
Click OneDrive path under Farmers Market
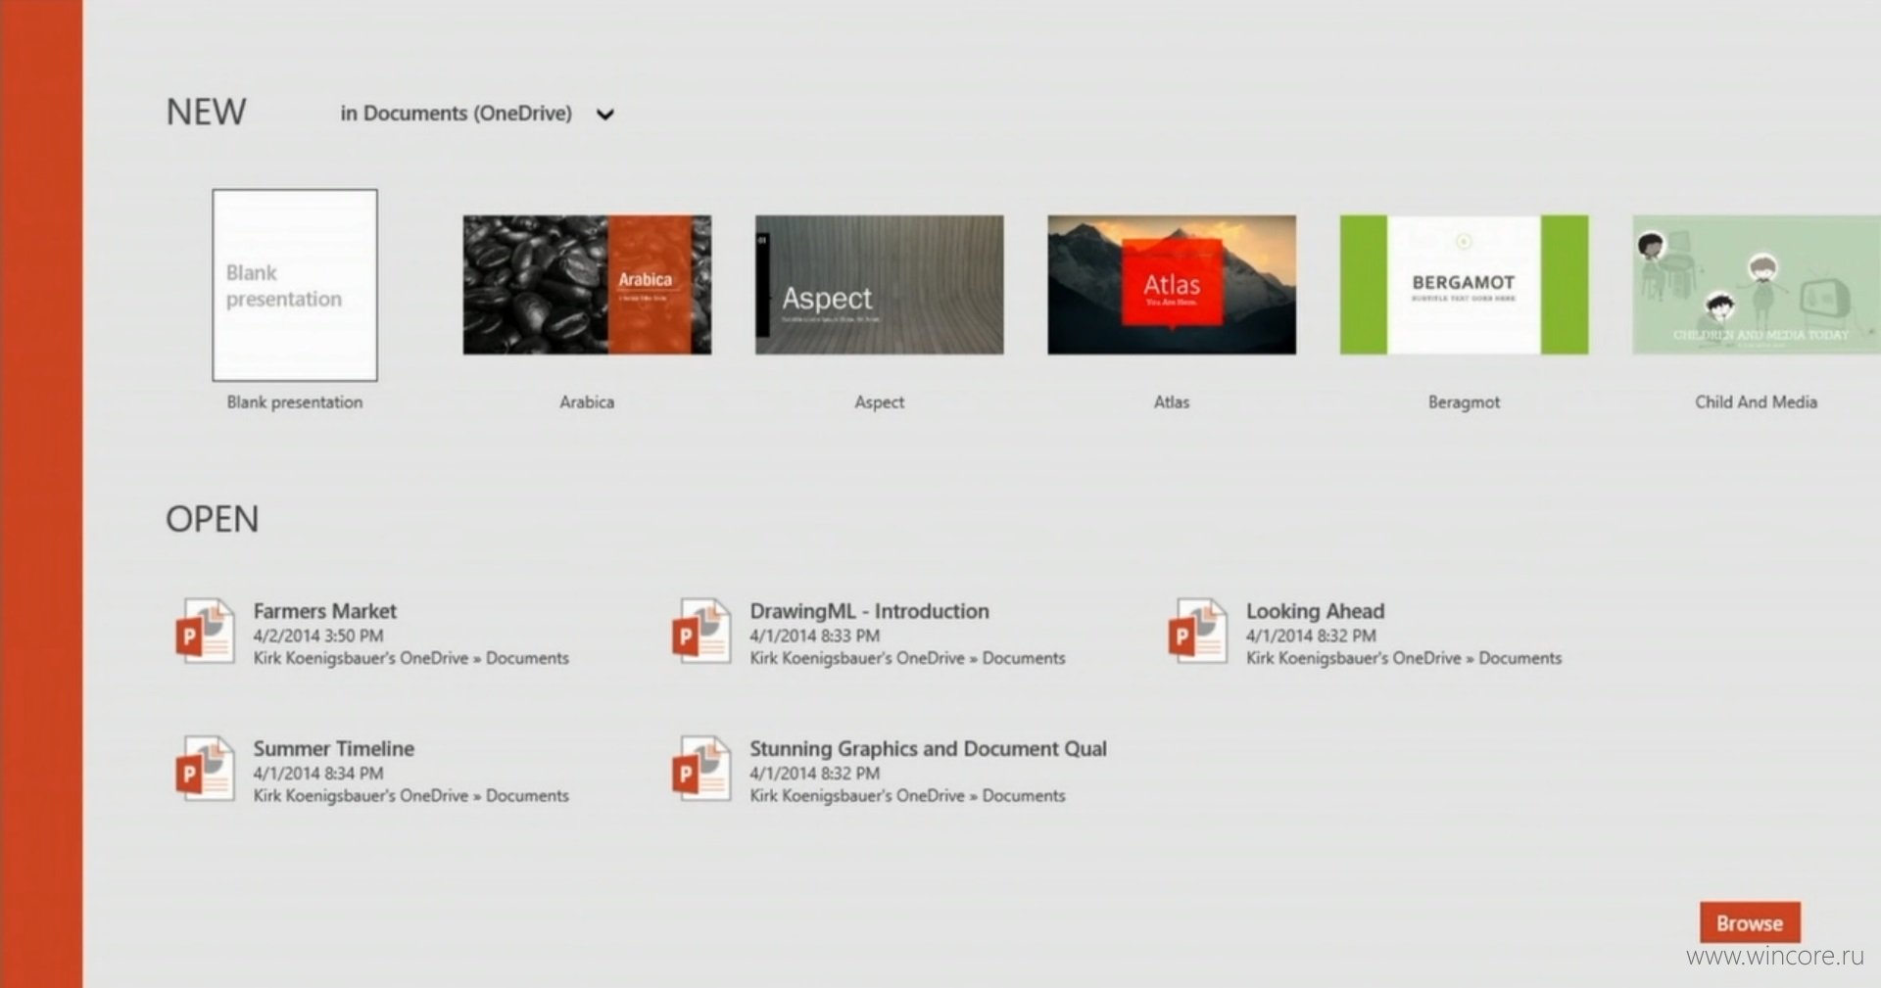point(411,658)
